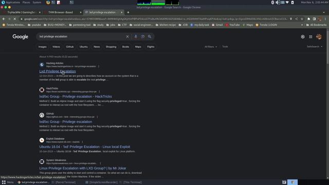Expand Chrome's tab search chevron

[324, 12]
